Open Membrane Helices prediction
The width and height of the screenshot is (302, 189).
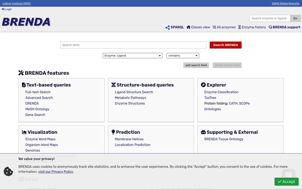point(129,139)
